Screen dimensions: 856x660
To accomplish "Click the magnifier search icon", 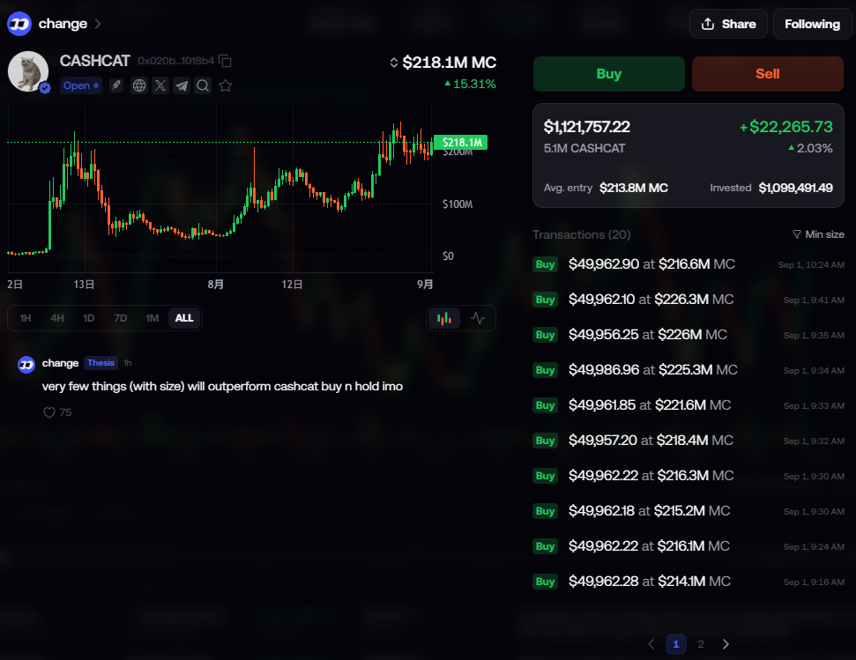I will click(203, 85).
